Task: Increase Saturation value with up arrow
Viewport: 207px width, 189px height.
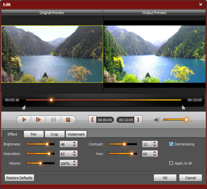Action: 74,152
